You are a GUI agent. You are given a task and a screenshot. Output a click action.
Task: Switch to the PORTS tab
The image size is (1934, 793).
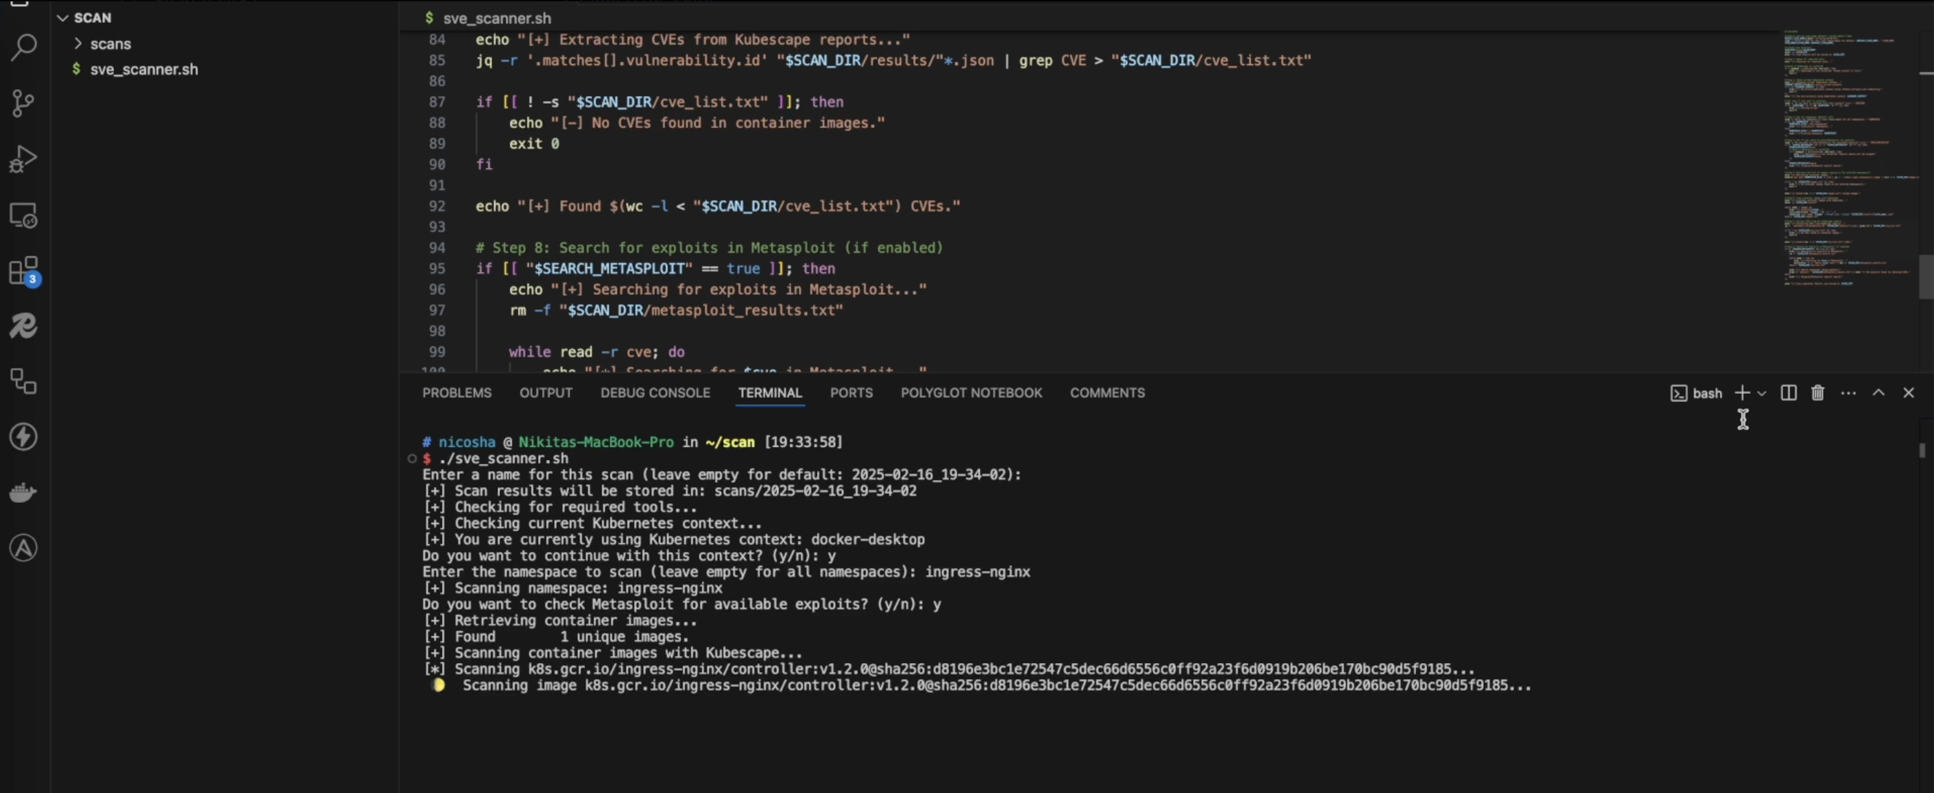point(852,393)
